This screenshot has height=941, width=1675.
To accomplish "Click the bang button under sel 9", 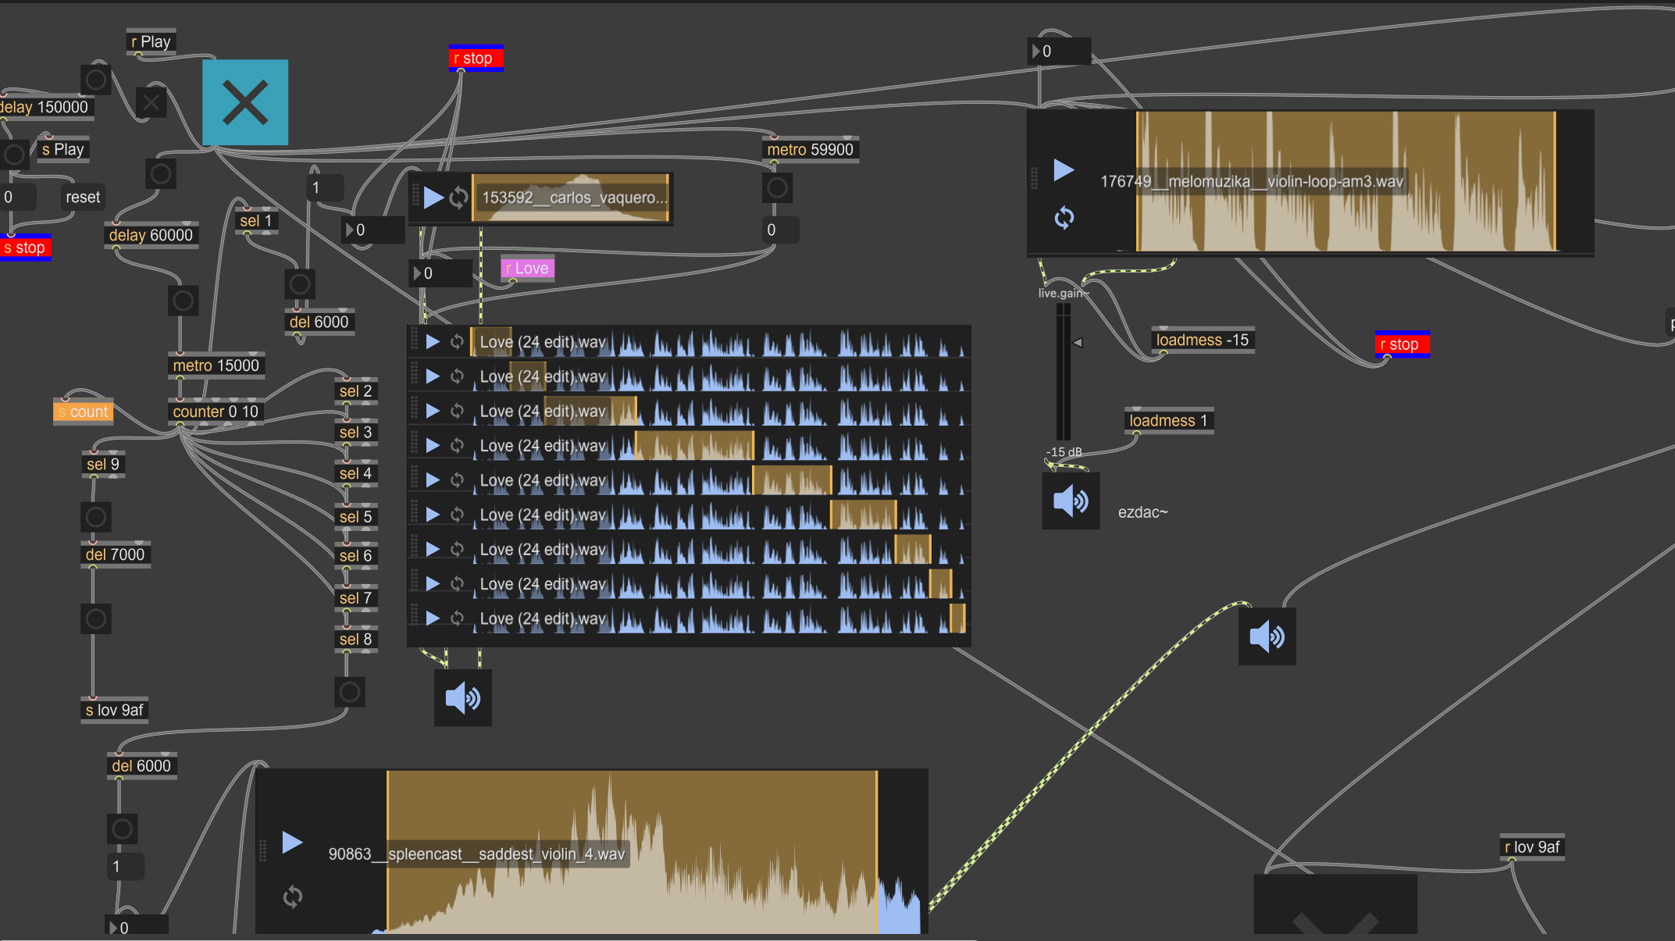I will click(96, 517).
